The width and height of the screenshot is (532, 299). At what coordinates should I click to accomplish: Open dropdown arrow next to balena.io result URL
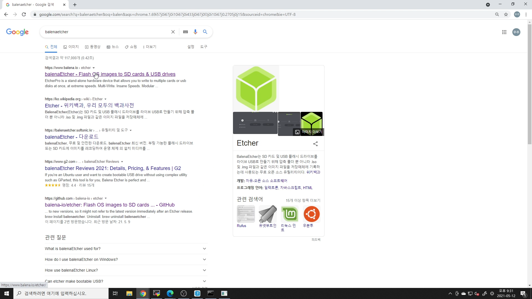pyautogui.click(x=94, y=68)
